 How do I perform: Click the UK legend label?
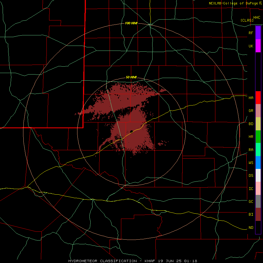pyautogui.click(x=251, y=46)
